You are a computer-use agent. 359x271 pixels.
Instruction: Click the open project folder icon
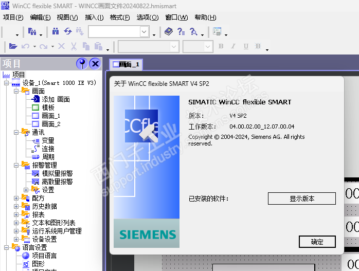pos(13,46)
